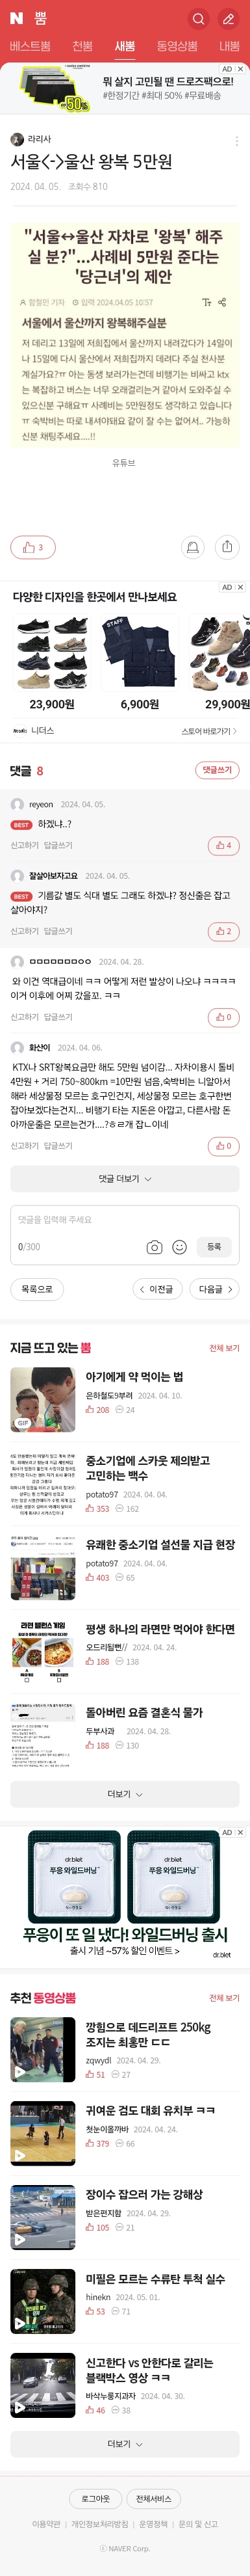Viewport: 250px width, 2576px height.
Task: Click the camera icon in comment box
Action: tap(154, 1247)
